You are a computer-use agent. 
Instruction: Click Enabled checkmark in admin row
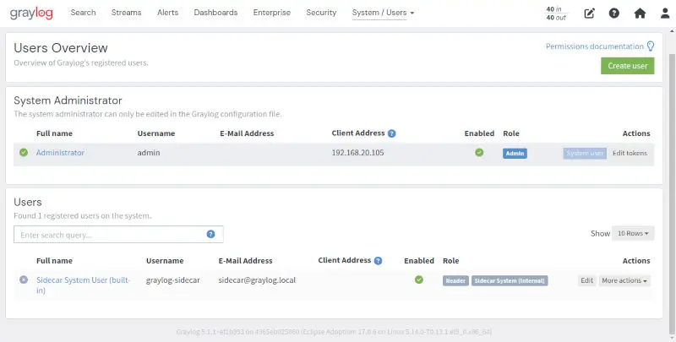[x=479, y=153]
